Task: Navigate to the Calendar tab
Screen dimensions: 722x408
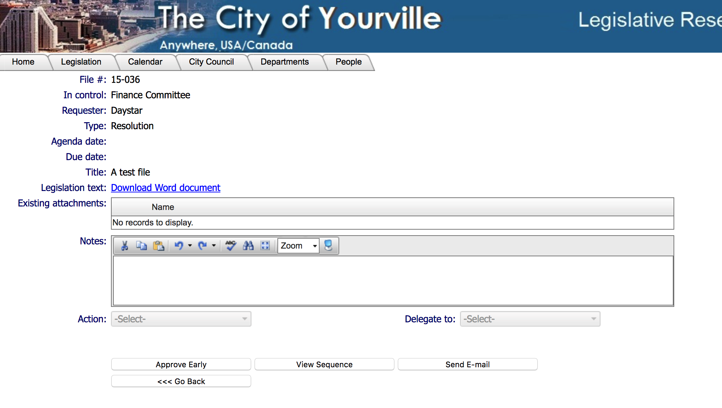Action: tap(145, 61)
